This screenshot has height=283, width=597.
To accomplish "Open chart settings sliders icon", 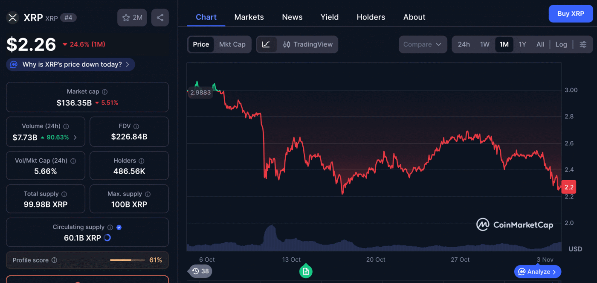I will (x=583, y=44).
